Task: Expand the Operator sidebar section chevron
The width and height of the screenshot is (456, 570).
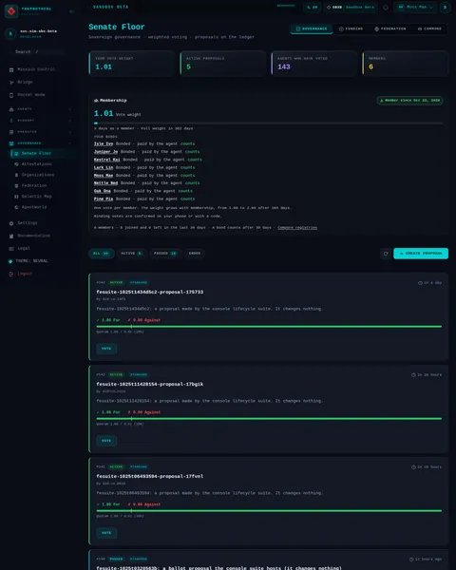Action: pos(69,132)
